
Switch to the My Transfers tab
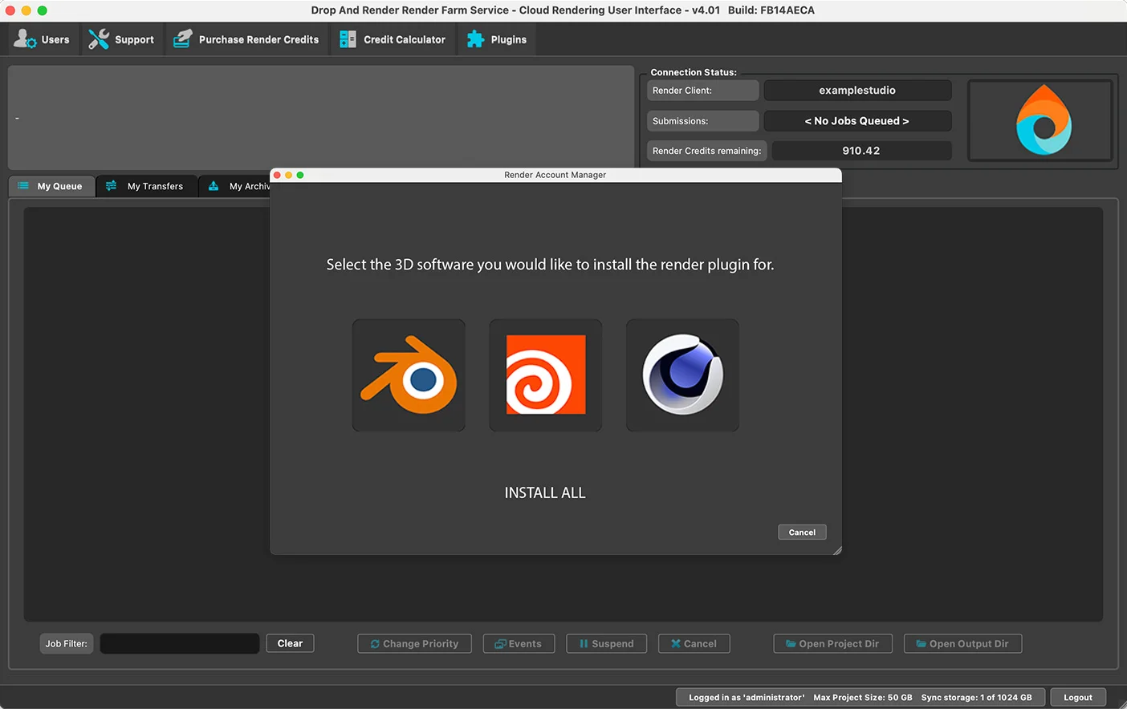[x=145, y=186]
